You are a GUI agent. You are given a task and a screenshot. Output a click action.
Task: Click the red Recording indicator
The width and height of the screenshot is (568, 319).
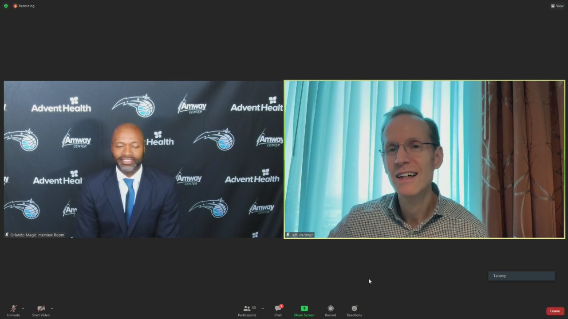click(x=23, y=6)
